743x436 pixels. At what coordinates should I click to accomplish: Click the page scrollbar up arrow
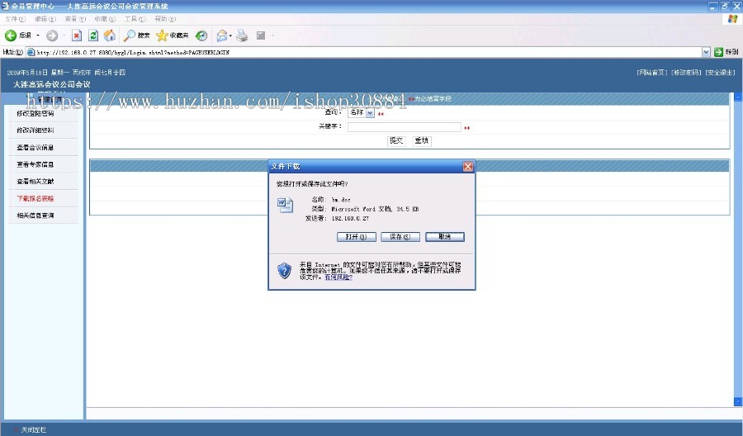click(x=738, y=97)
